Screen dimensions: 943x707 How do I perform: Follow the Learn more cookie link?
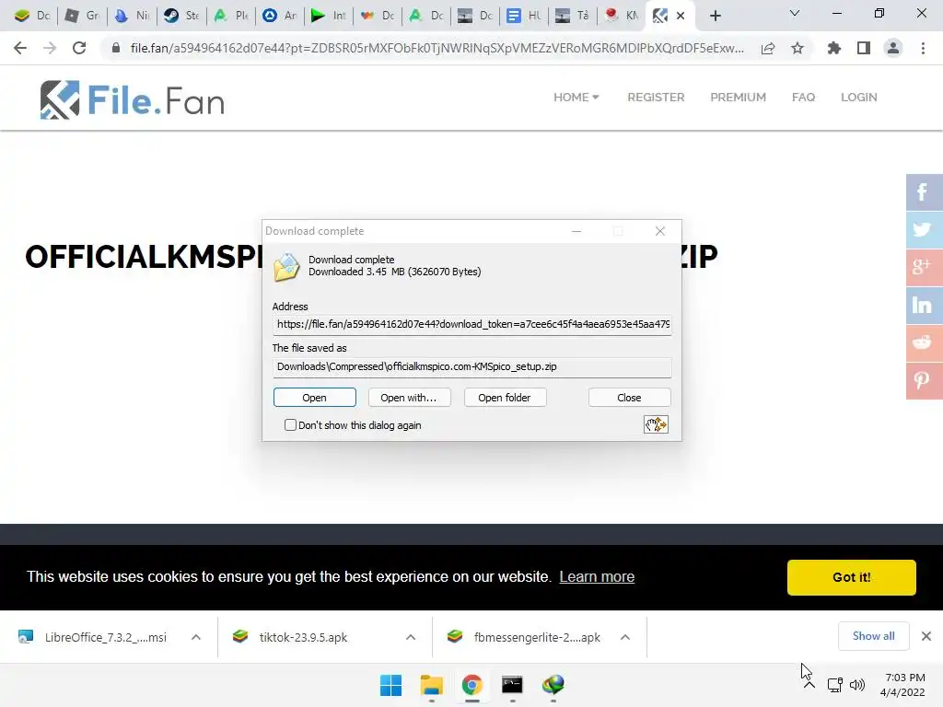coord(597,576)
